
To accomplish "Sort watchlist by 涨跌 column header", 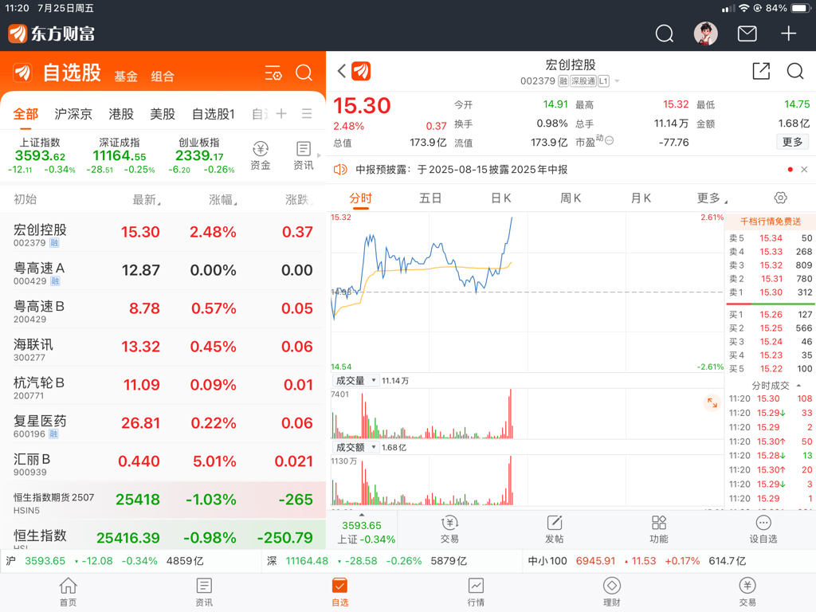I will point(299,200).
